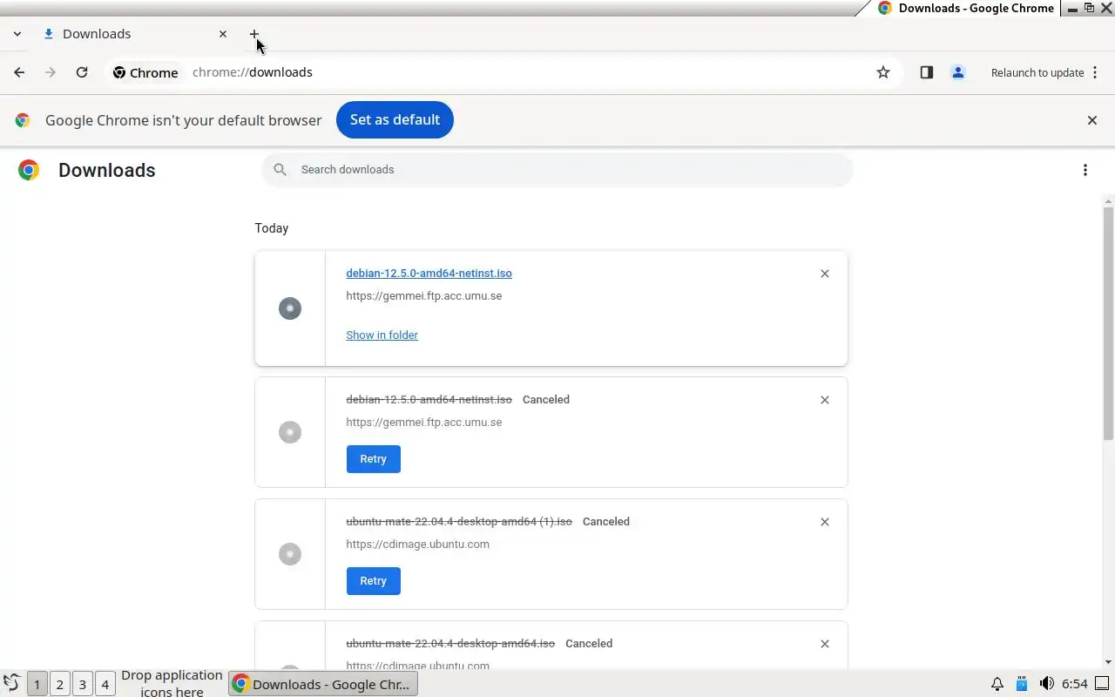Screen dimensions: 1115x697
Task: Open the desktop start menu icon
Action: pos(12,684)
